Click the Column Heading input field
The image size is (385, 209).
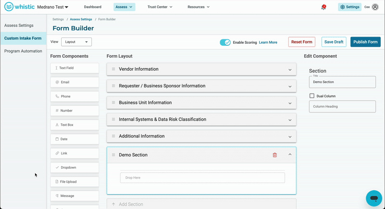(x=342, y=107)
